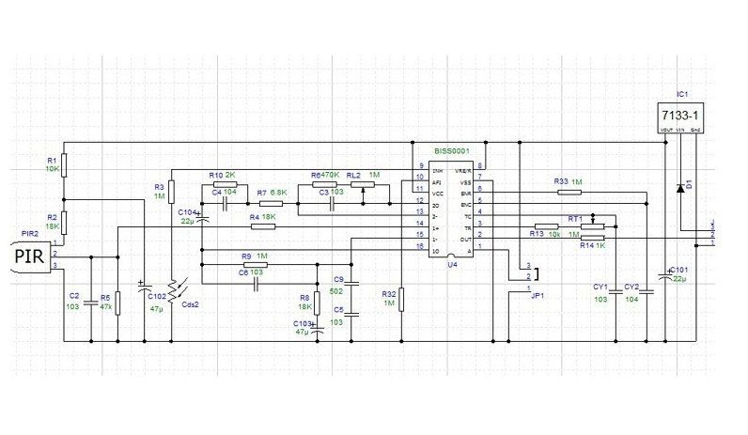The image size is (748, 435).
Task: Click diode D1 symbol
Action: [679, 188]
